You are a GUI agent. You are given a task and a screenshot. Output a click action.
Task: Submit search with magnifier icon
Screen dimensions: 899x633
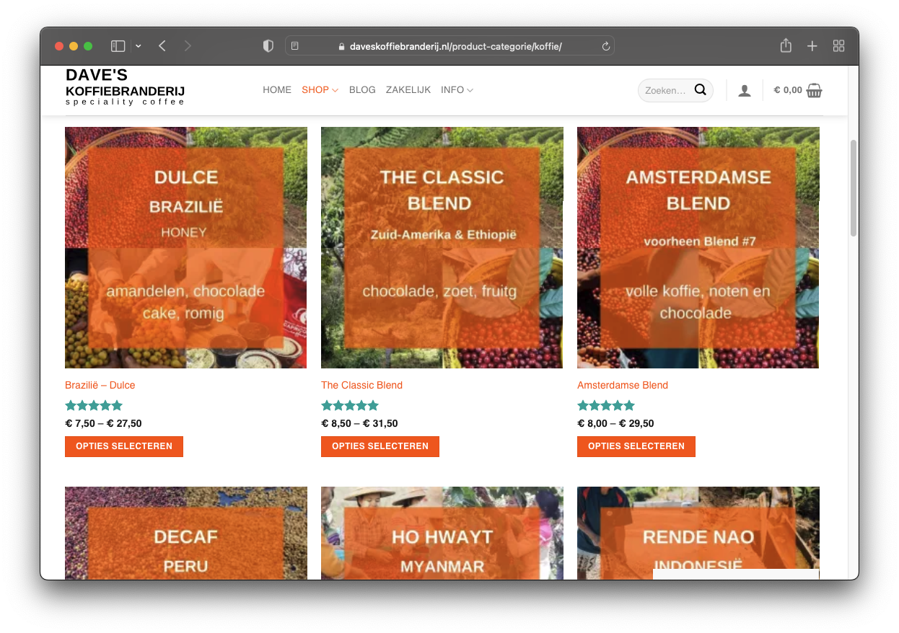(x=700, y=90)
